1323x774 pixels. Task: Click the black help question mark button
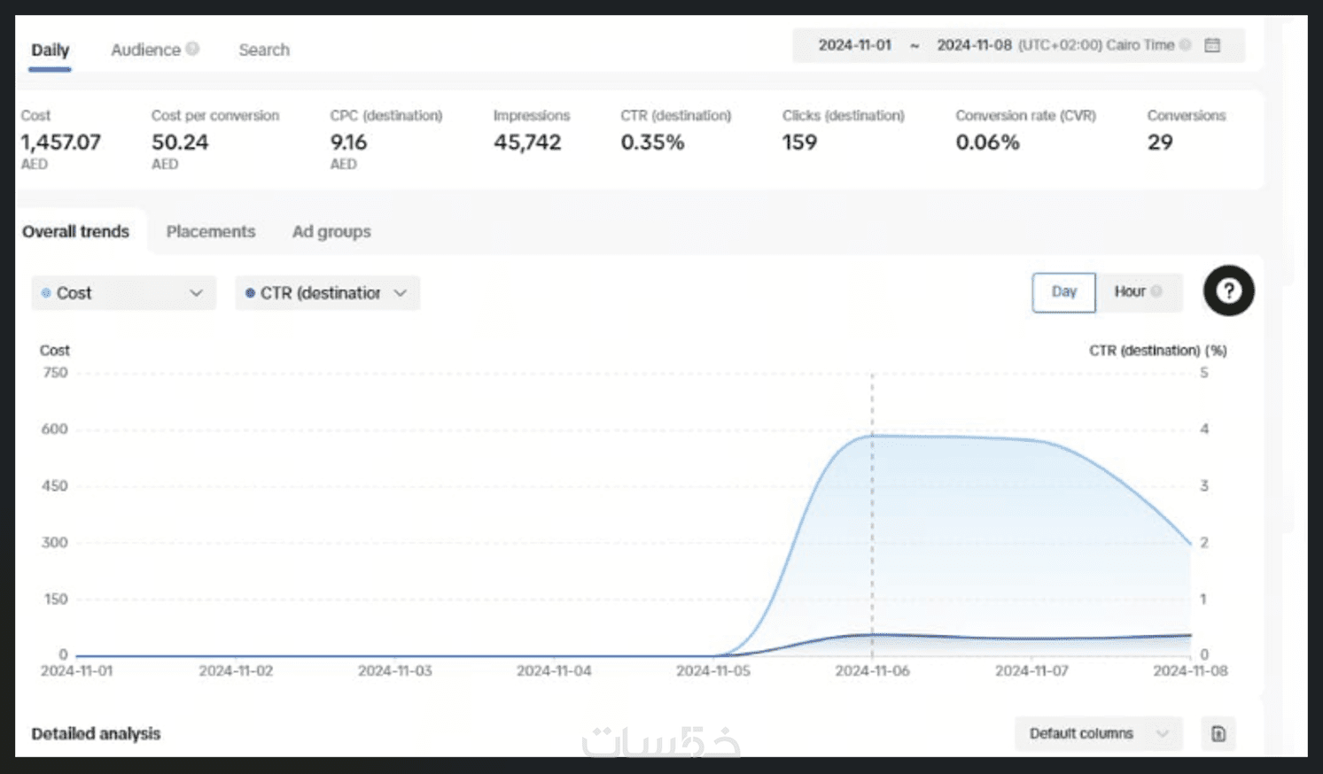click(1228, 290)
